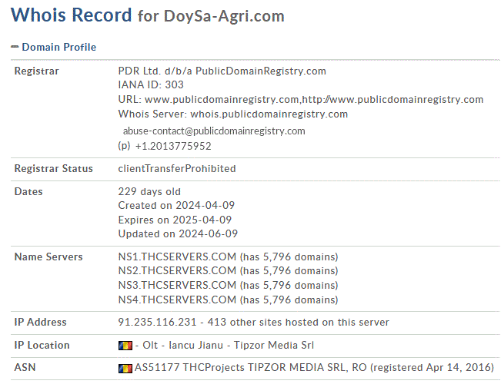The height and width of the screenshot is (384, 501).
Task: Click abuse-contact@publicdomainregistry.com email
Action: click(214, 131)
